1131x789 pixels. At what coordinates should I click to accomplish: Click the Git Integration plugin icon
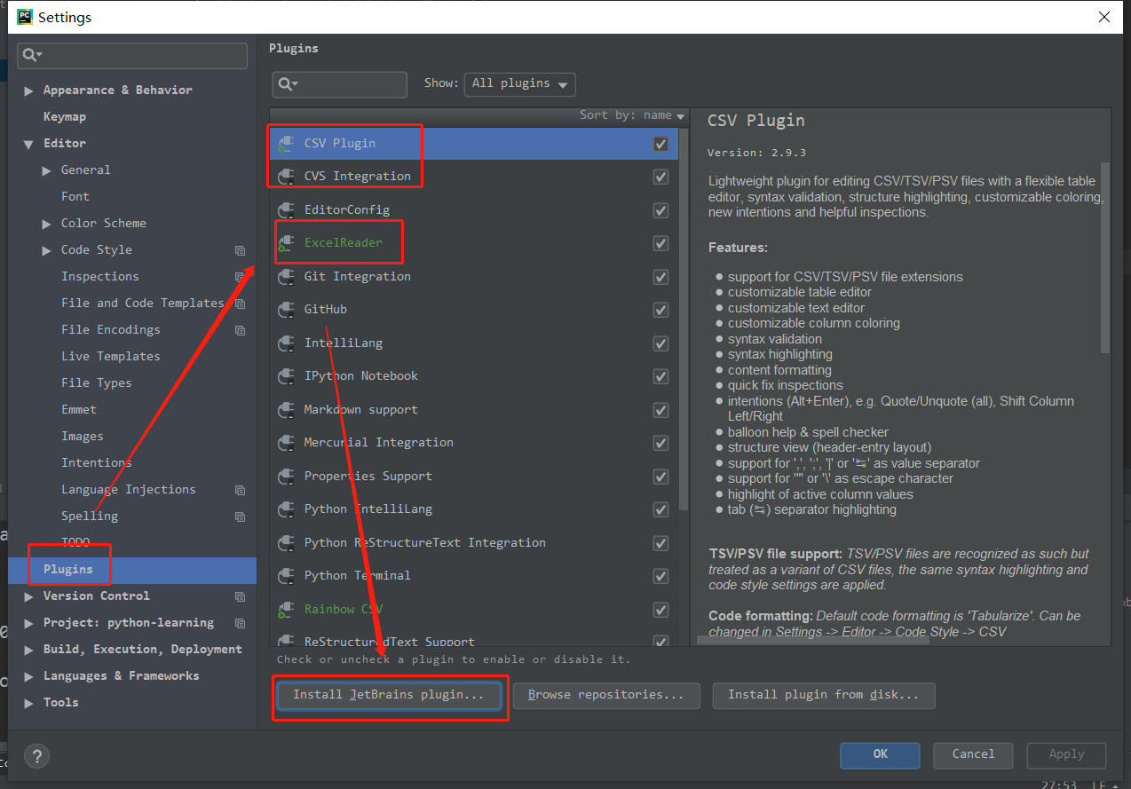coord(286,277)
